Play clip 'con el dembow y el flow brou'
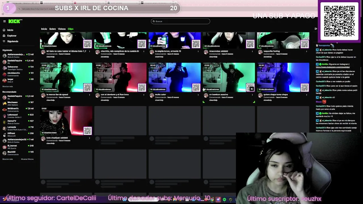 click(120, 77)
